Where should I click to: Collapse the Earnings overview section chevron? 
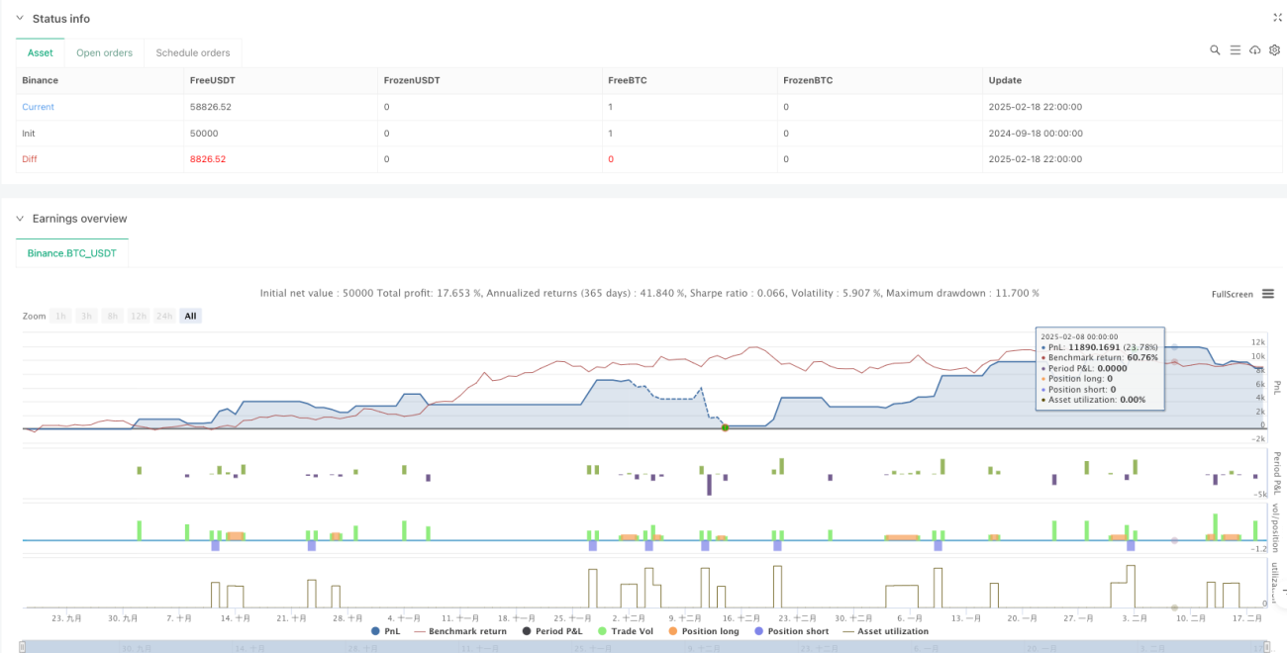click(20, 219)
